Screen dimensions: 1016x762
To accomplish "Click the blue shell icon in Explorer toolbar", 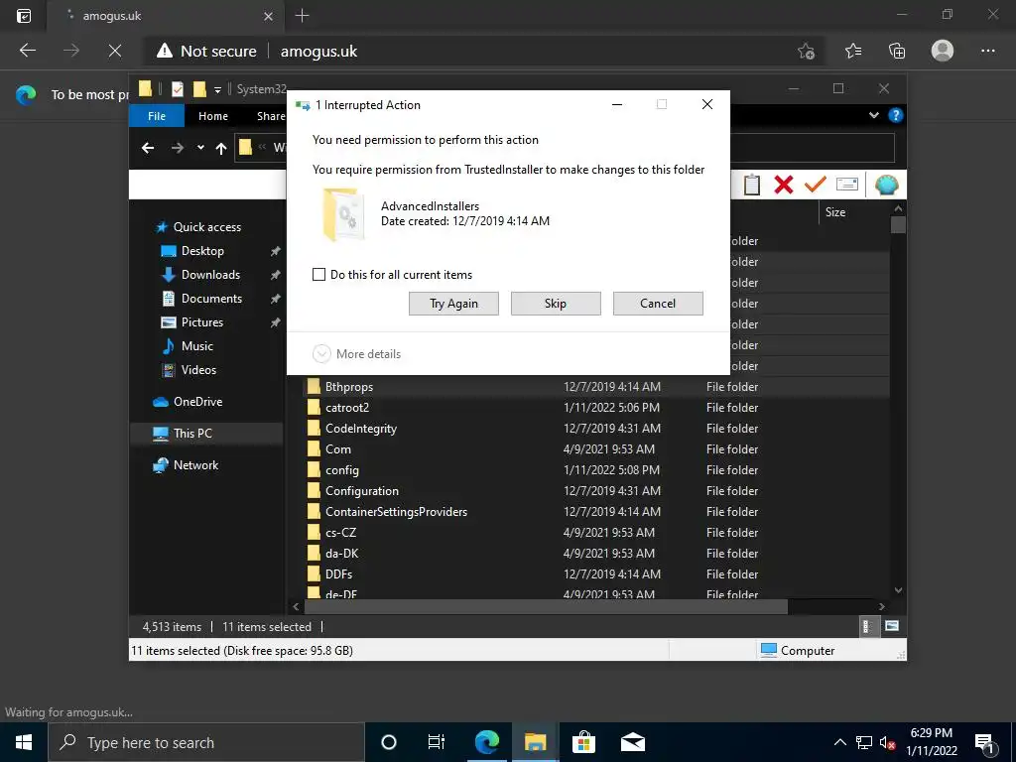I will (x=886, y=185).
